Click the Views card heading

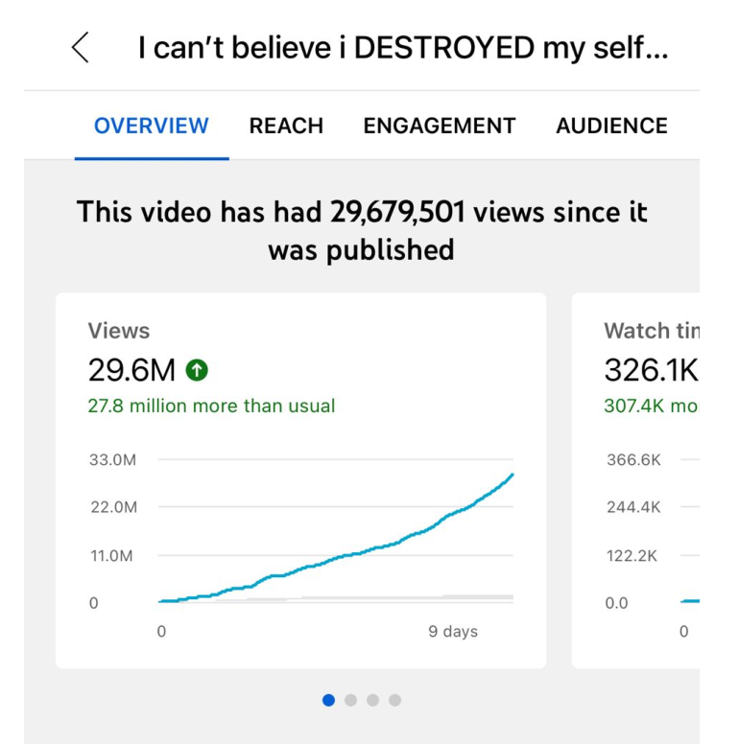coord(119,331)
